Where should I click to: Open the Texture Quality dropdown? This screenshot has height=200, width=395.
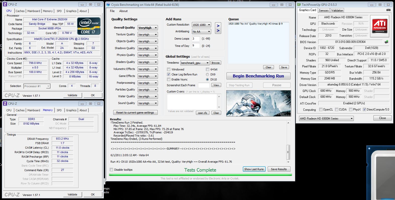point(148,35)
